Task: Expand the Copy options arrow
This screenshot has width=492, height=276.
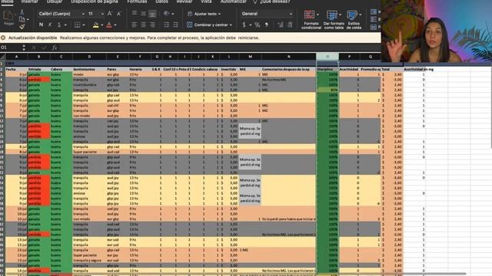Action: (28, 20)
